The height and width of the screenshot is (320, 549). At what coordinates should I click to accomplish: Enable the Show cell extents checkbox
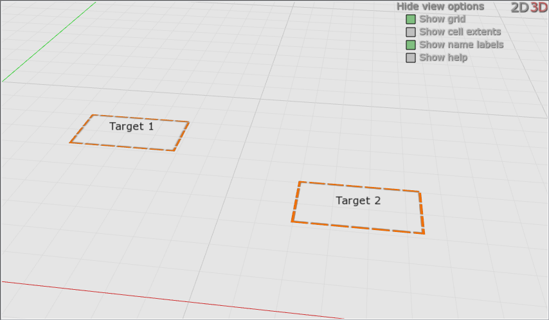click(x=411, y=32)
